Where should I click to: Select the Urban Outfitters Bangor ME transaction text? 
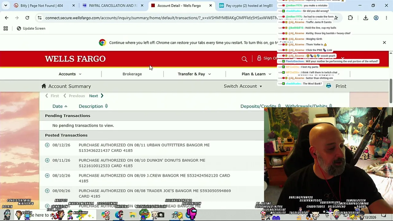tap(144, 148)
